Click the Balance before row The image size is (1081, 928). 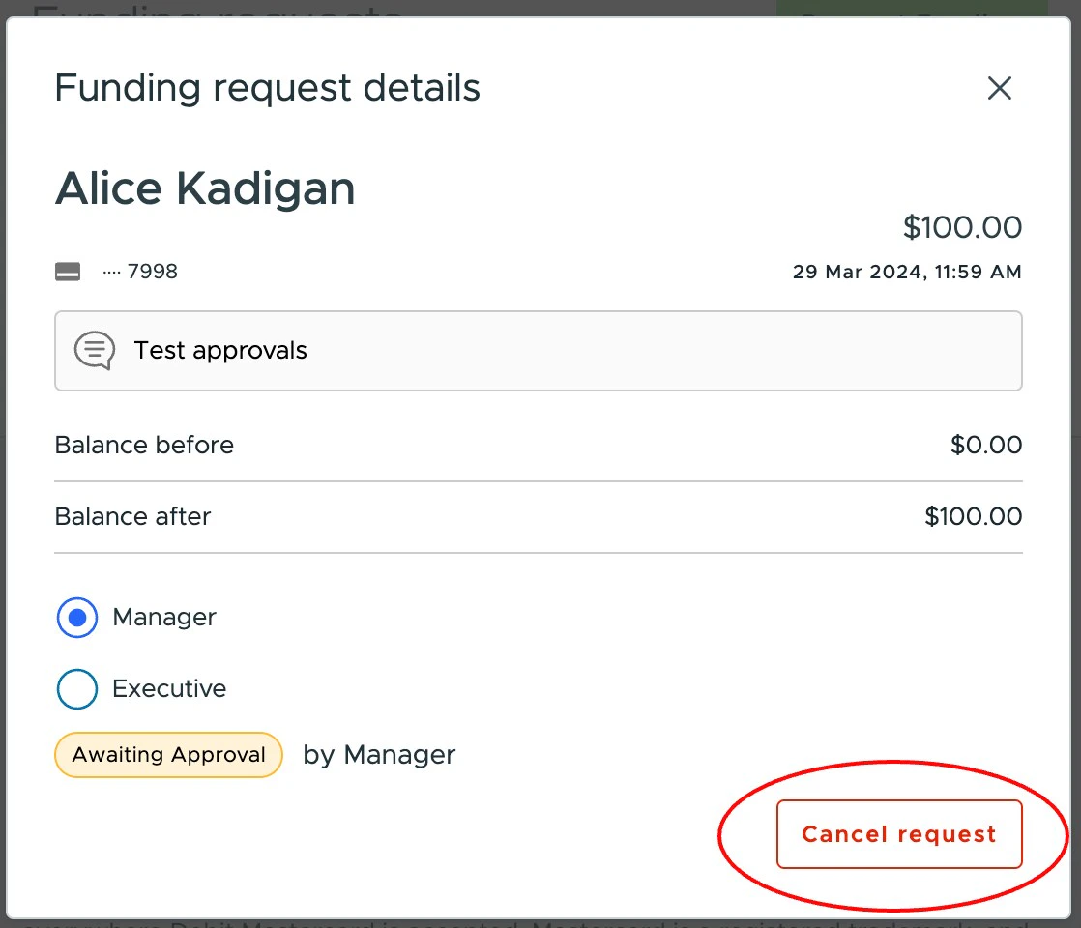(x=143, y=445)
